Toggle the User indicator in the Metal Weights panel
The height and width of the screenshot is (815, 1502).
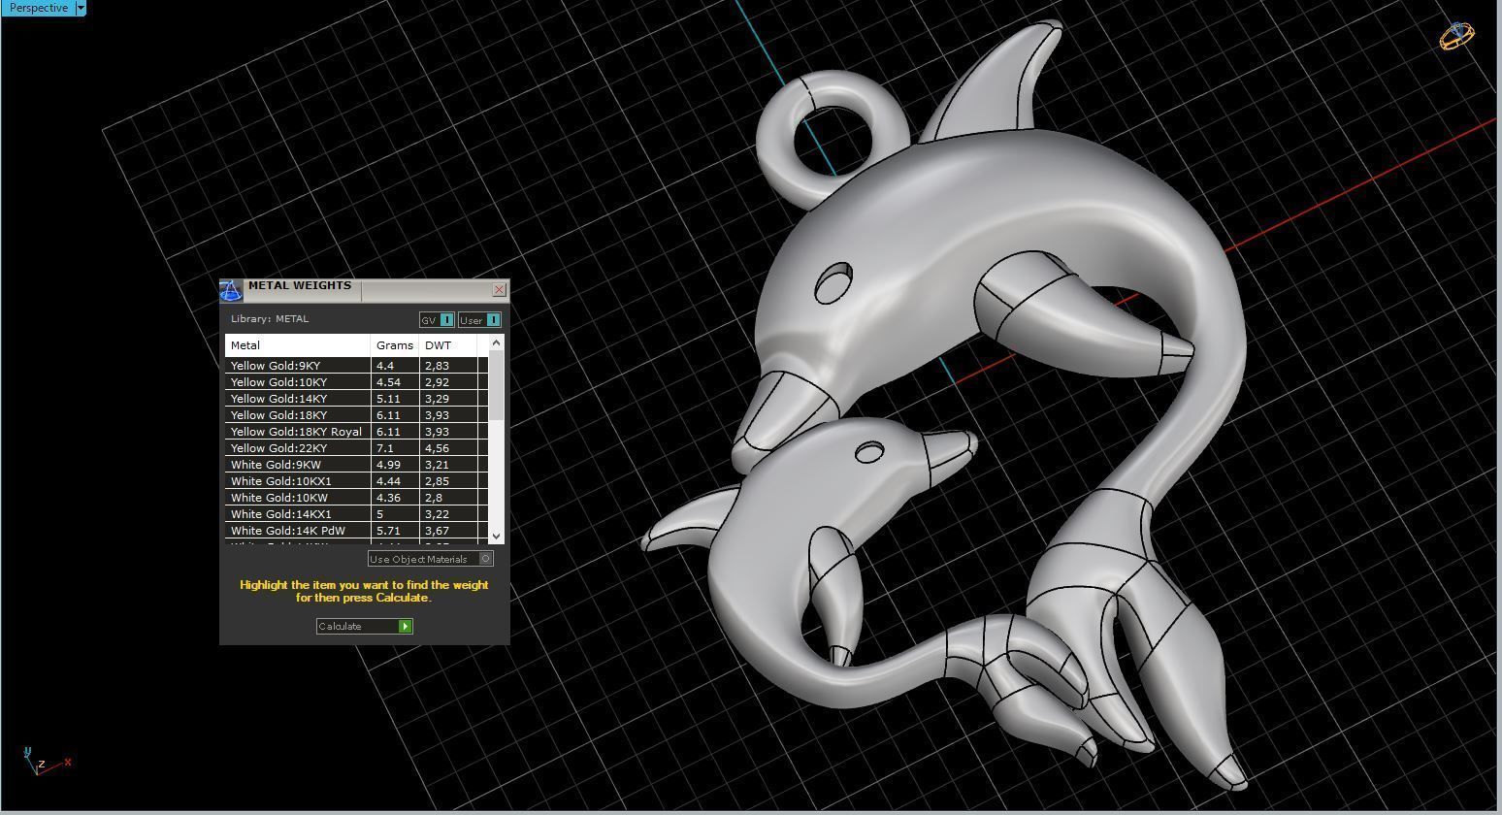pyautogui.click(x=479, y=319)
